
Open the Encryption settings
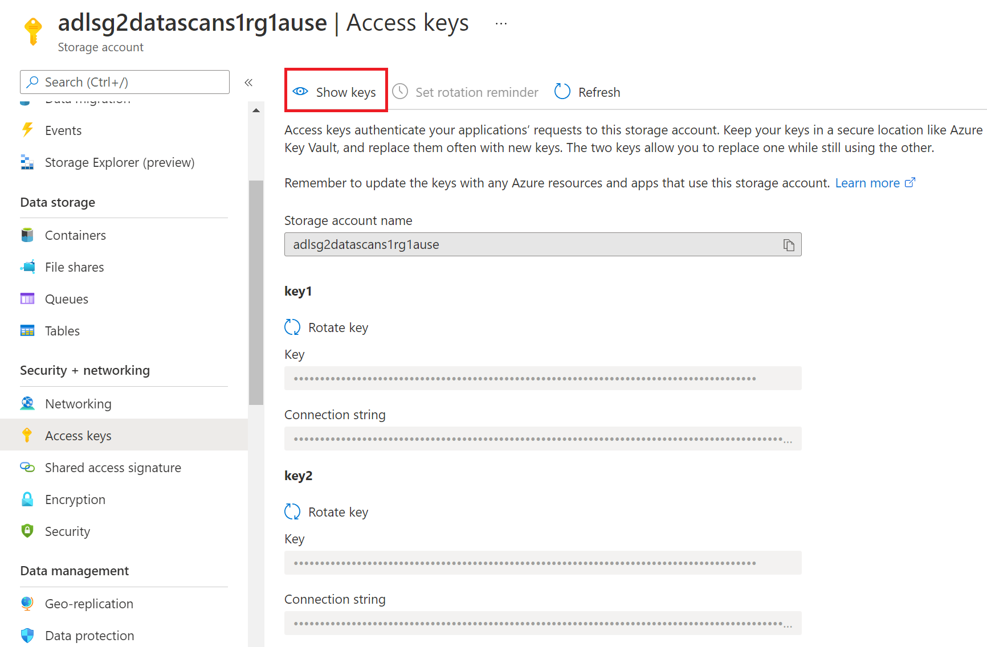click(75, 499)
